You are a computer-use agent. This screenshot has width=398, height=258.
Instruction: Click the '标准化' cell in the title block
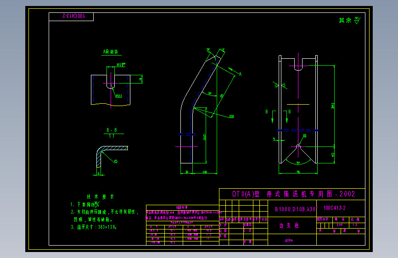tap(247, 225)
